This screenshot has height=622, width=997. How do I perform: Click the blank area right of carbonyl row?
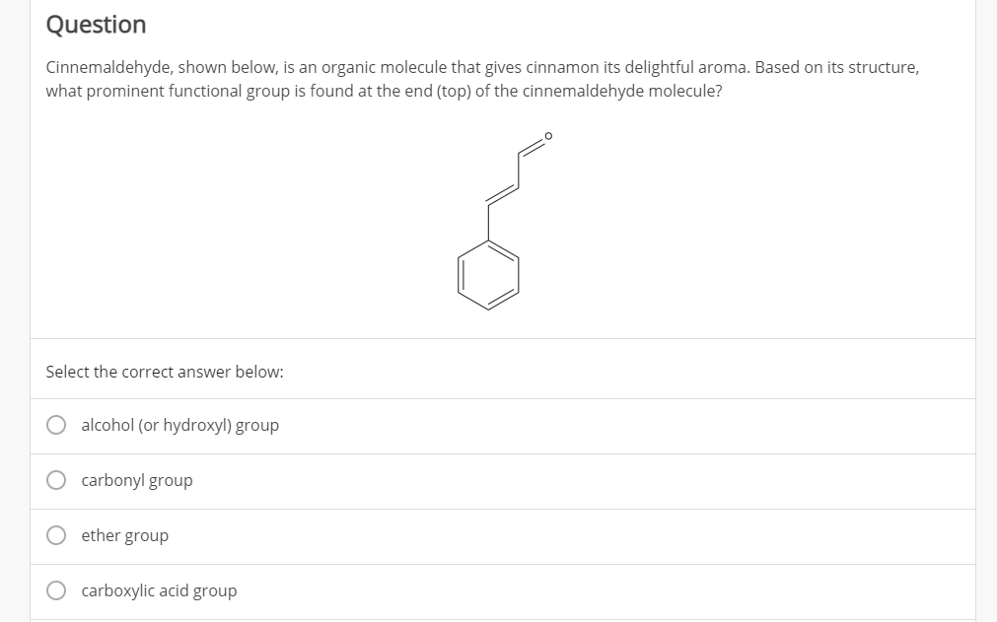(592, 481)
